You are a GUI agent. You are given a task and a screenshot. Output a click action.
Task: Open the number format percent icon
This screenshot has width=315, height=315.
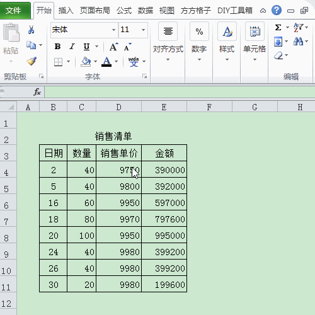coord(199,31)
